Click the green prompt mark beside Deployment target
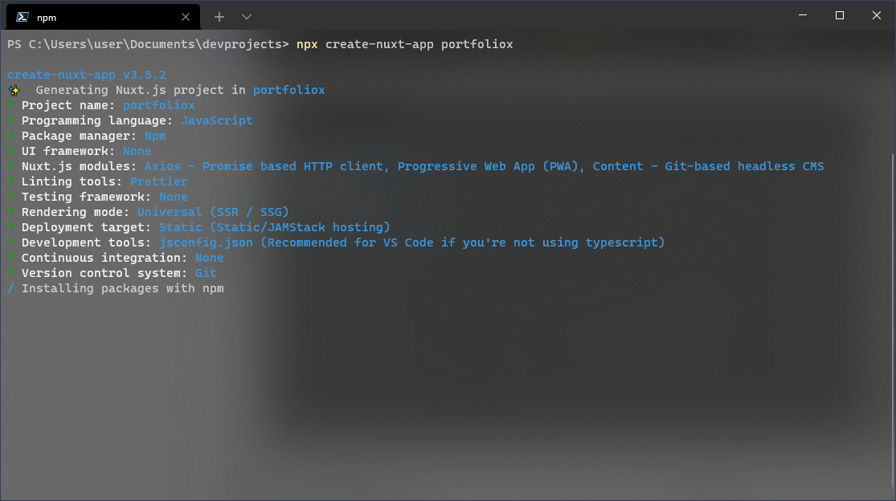 coord(10,227)
